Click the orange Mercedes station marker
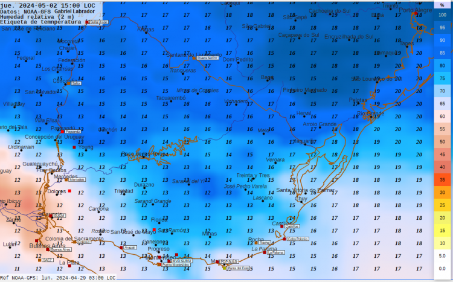Viewport: 453px width, 282px height. 66,179
